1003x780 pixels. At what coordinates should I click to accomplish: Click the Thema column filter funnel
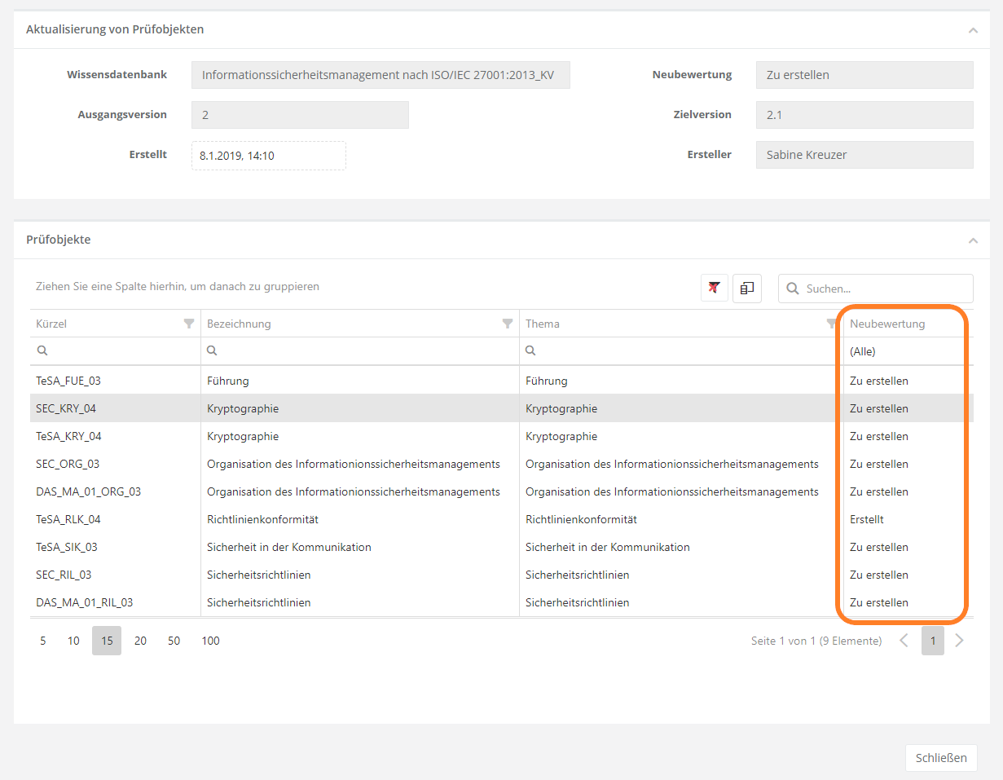pyautogui.click(x=831, y=324)
